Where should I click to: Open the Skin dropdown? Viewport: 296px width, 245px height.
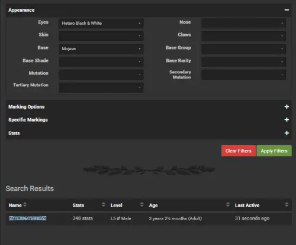click(x=101, y=36)
